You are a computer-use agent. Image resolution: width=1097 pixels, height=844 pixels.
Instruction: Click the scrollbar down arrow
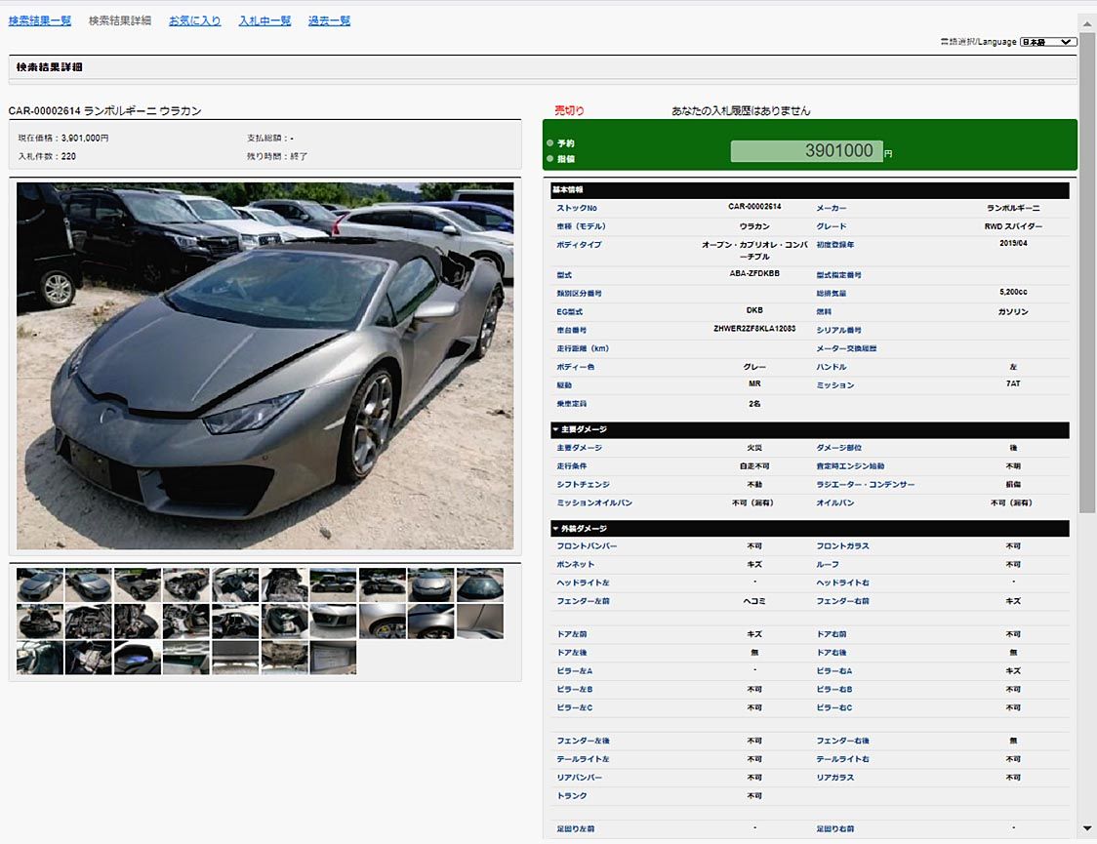coord(1087,828)
